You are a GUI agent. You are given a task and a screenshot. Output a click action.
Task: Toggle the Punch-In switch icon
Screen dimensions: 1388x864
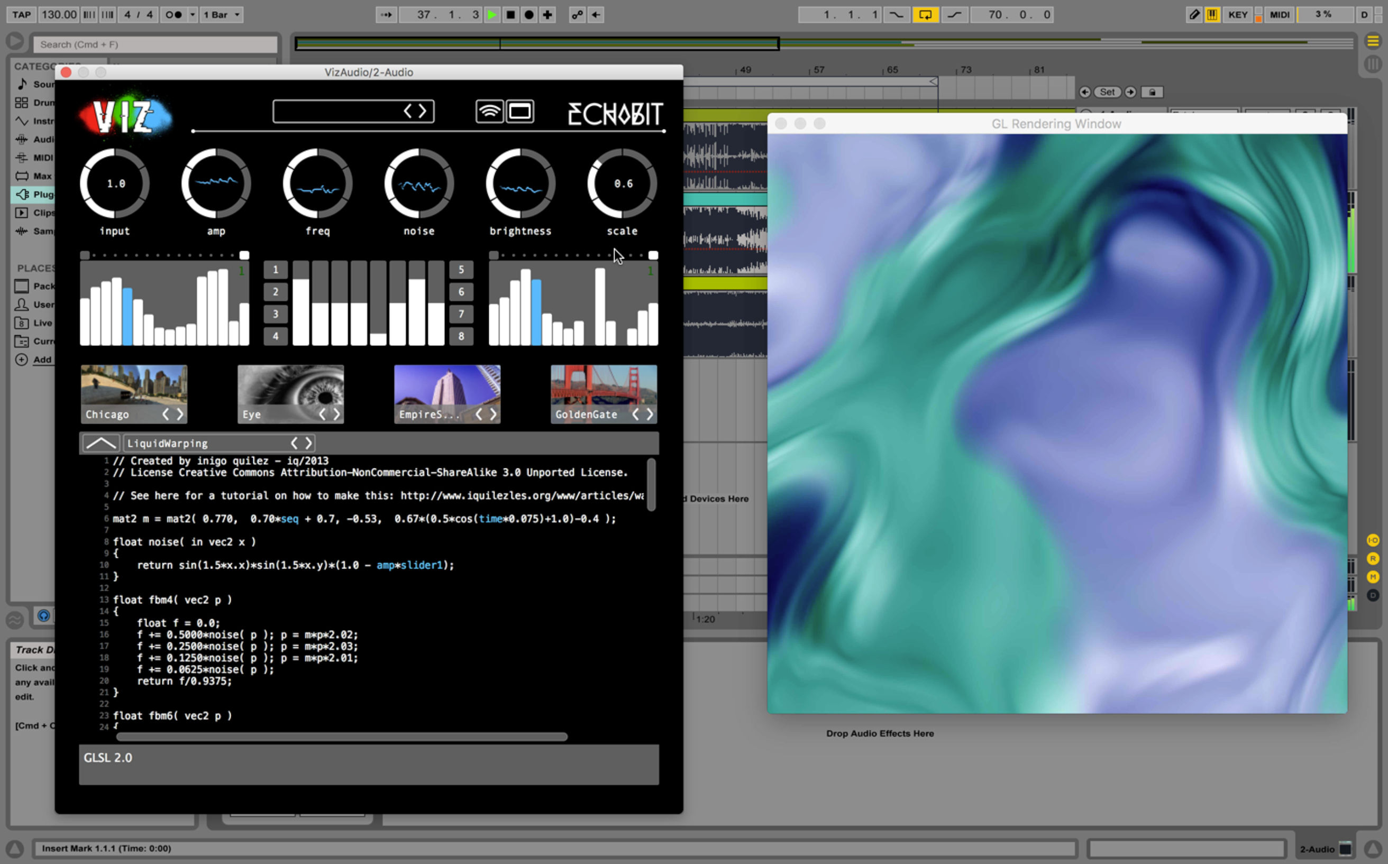897,15
